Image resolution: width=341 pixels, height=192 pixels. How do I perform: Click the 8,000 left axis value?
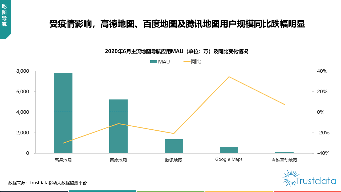(23, 71)
